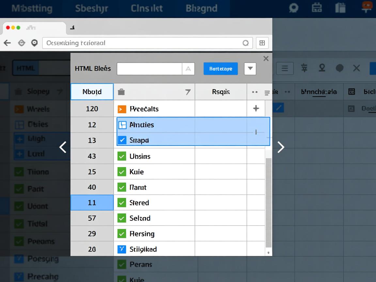Click the orange icon next to Preecalts
The height and width of the screenshot is (282, 376).
pos(121,109)
